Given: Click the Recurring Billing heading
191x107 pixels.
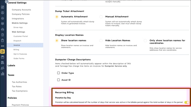Looking at the screenshot, I should point(64,92).
